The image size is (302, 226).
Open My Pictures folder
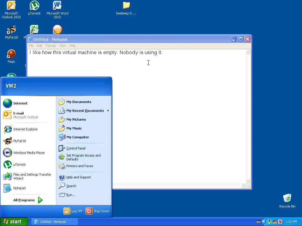(84, 119)
